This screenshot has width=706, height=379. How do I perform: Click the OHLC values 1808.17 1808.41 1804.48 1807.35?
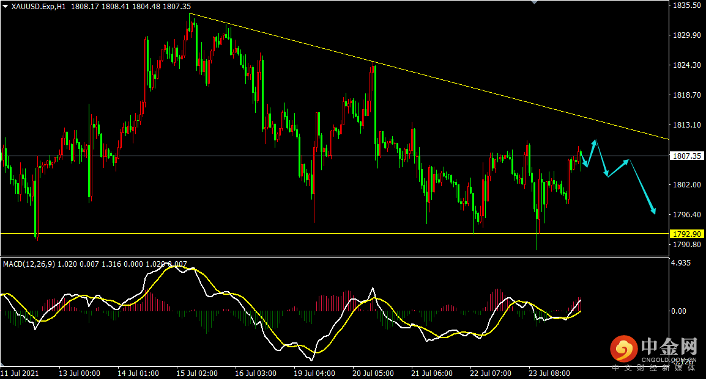(131, 7)
